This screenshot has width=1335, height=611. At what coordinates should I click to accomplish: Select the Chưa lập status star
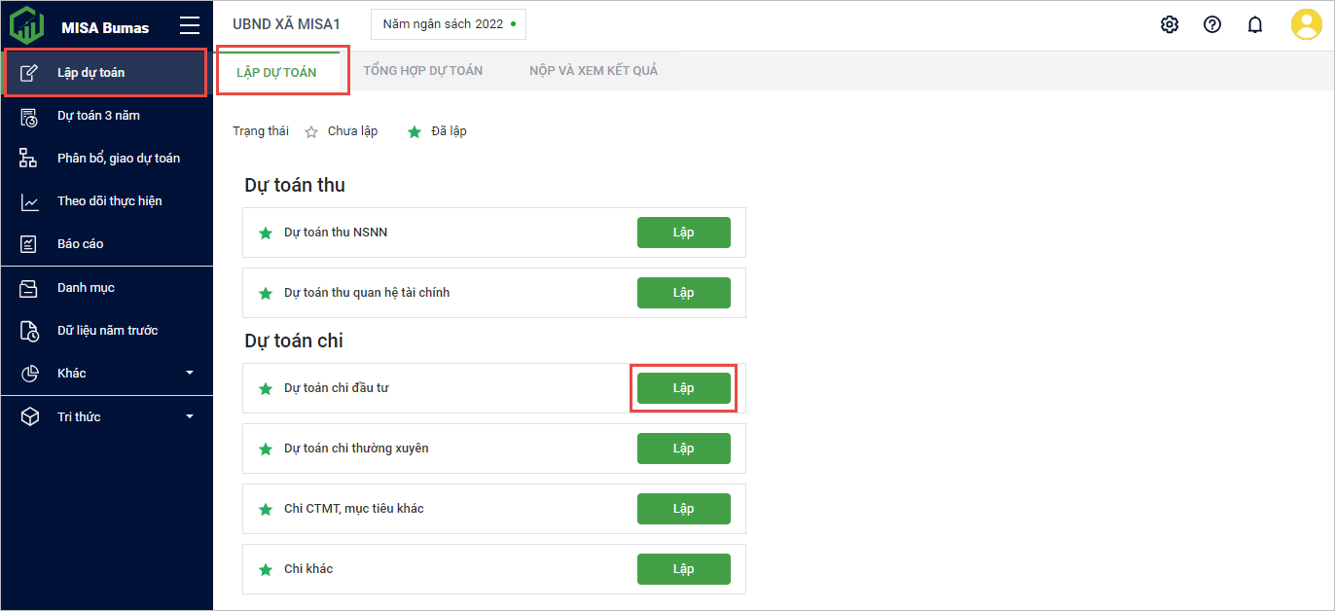coord(311,131)
